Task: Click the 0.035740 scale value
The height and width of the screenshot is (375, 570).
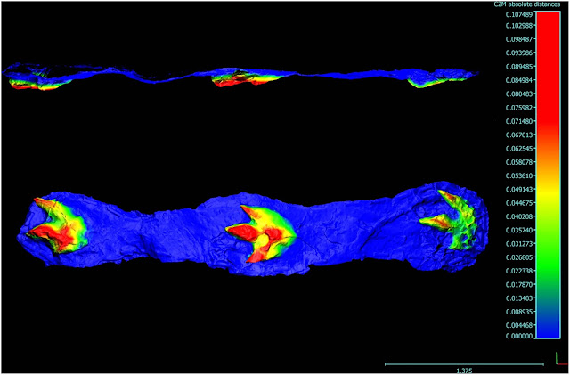Action: pyautogui.click(x=519, y=230)
